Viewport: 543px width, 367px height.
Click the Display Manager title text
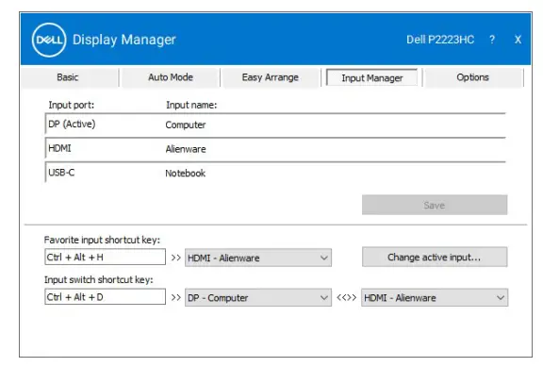coord(124,40)
